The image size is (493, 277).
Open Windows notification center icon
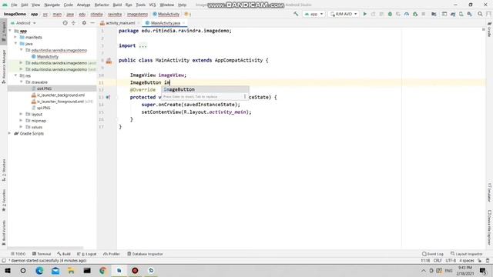[x=483, y=270]
